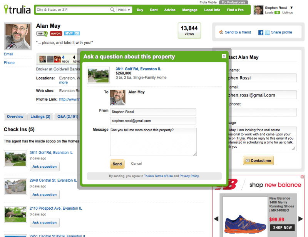Viewport: 308px width, 237px height.
Task: Click the search magnifier icon
Action: [112, 10]
